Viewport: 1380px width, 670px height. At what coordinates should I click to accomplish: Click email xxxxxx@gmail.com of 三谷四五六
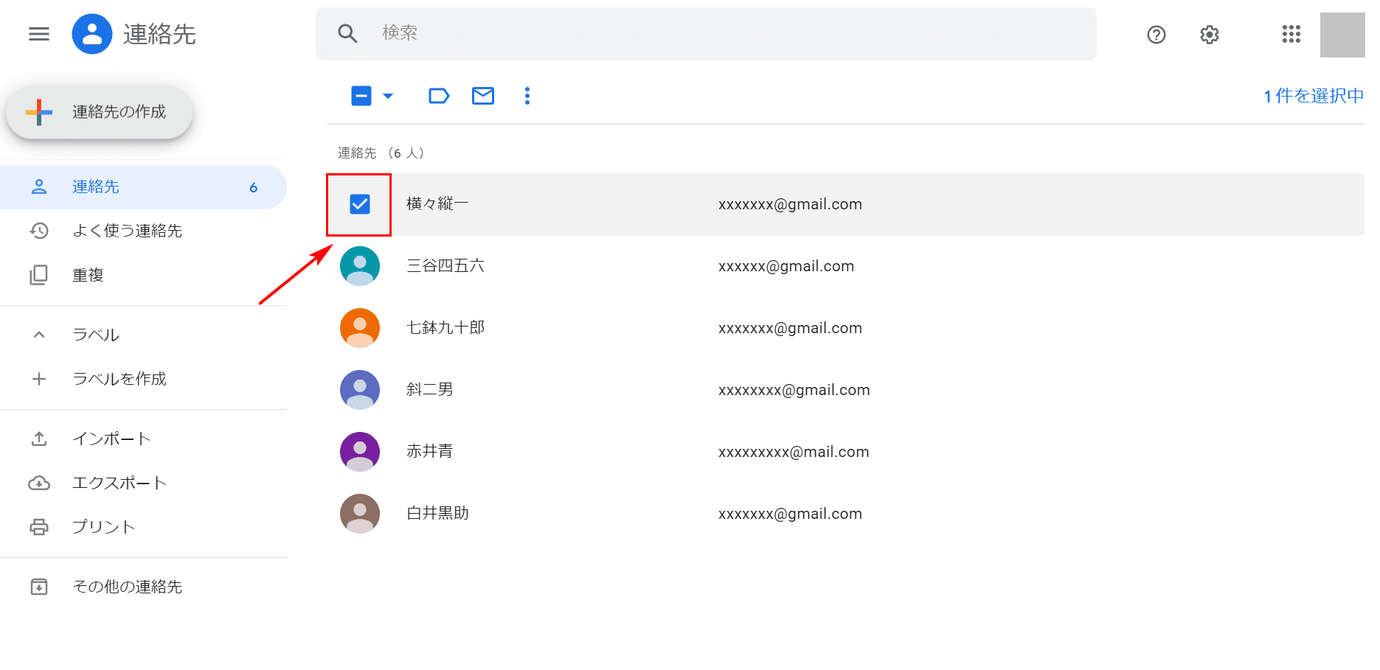tap(786, 266)
